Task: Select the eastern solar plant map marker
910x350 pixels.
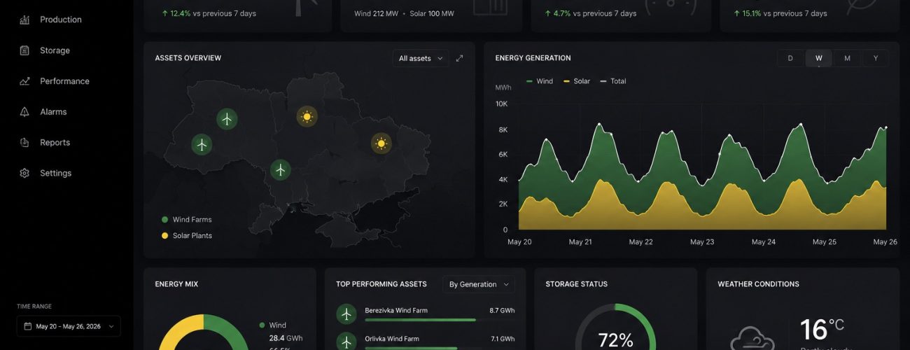Action: point(381,143)
